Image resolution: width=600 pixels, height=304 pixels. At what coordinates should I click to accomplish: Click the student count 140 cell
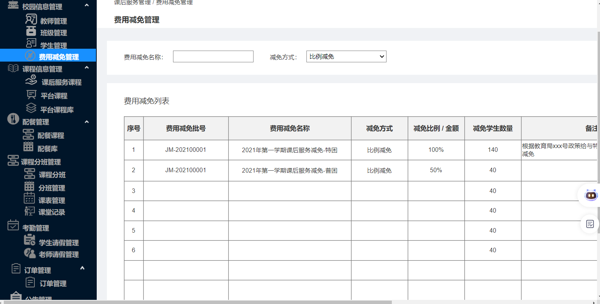click(493, 150)
